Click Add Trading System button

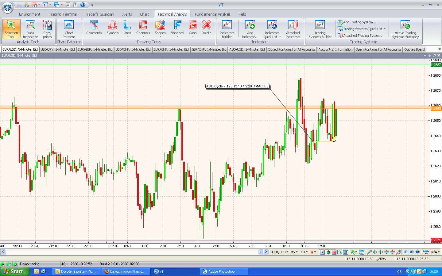click(x=357, y=22)
